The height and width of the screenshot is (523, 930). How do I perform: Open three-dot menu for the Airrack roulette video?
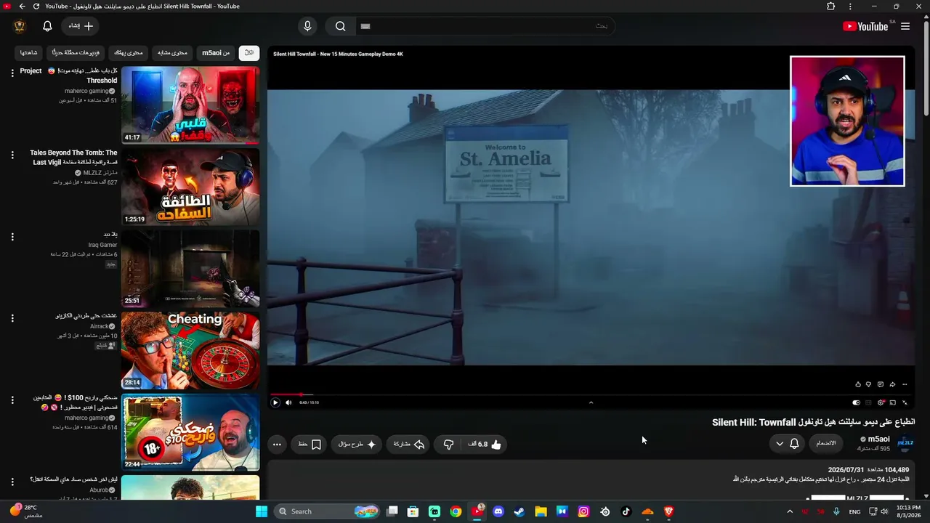click(12, 318)
